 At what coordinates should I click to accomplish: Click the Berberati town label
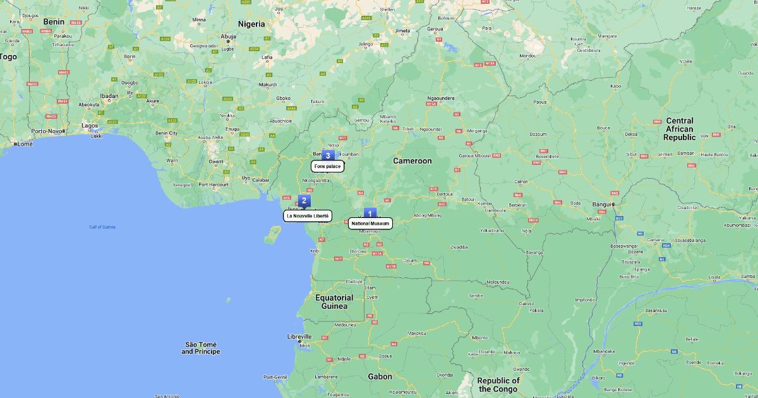(517, 205)
